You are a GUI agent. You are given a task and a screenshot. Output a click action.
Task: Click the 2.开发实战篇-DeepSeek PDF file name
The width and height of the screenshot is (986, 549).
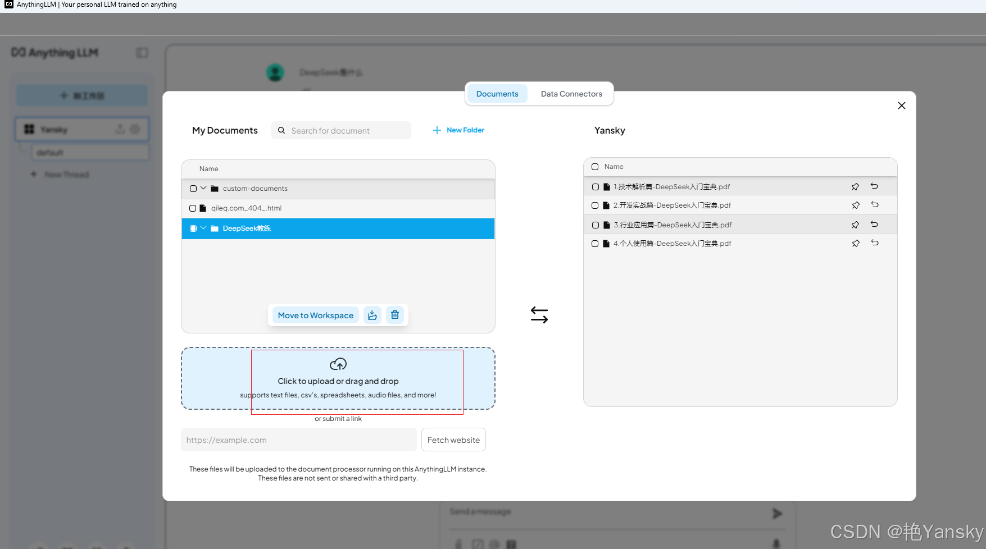pyautogui.click(x=672, y=205)
